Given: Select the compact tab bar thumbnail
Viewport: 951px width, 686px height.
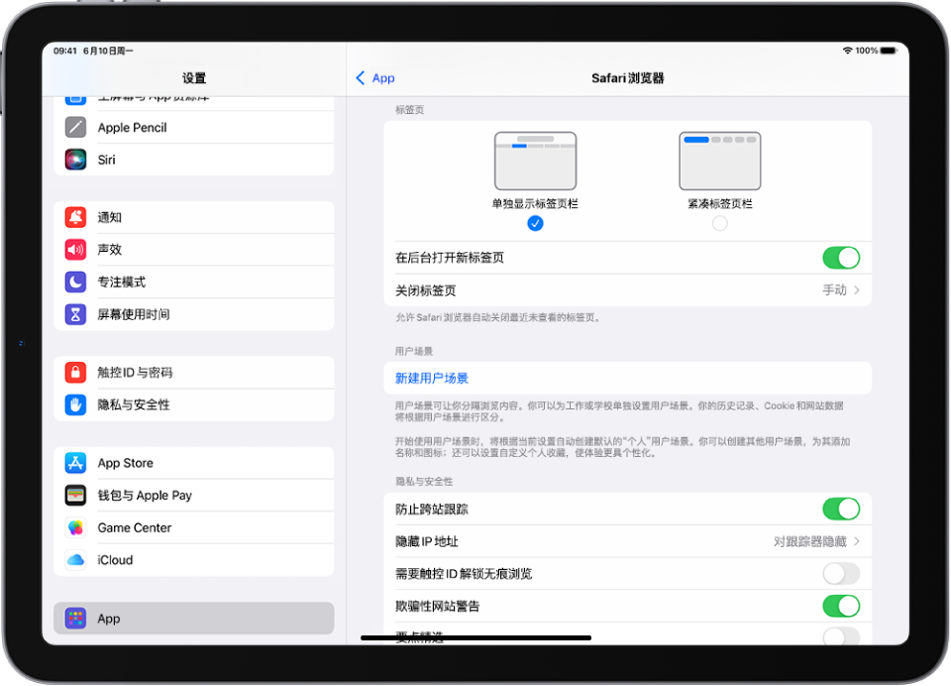Looking at the screenshot, I should (x=720, y=161).
